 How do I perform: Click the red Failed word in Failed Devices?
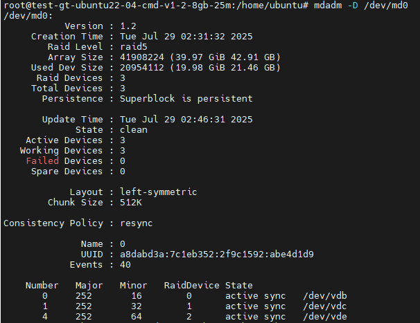click(42, 161)
